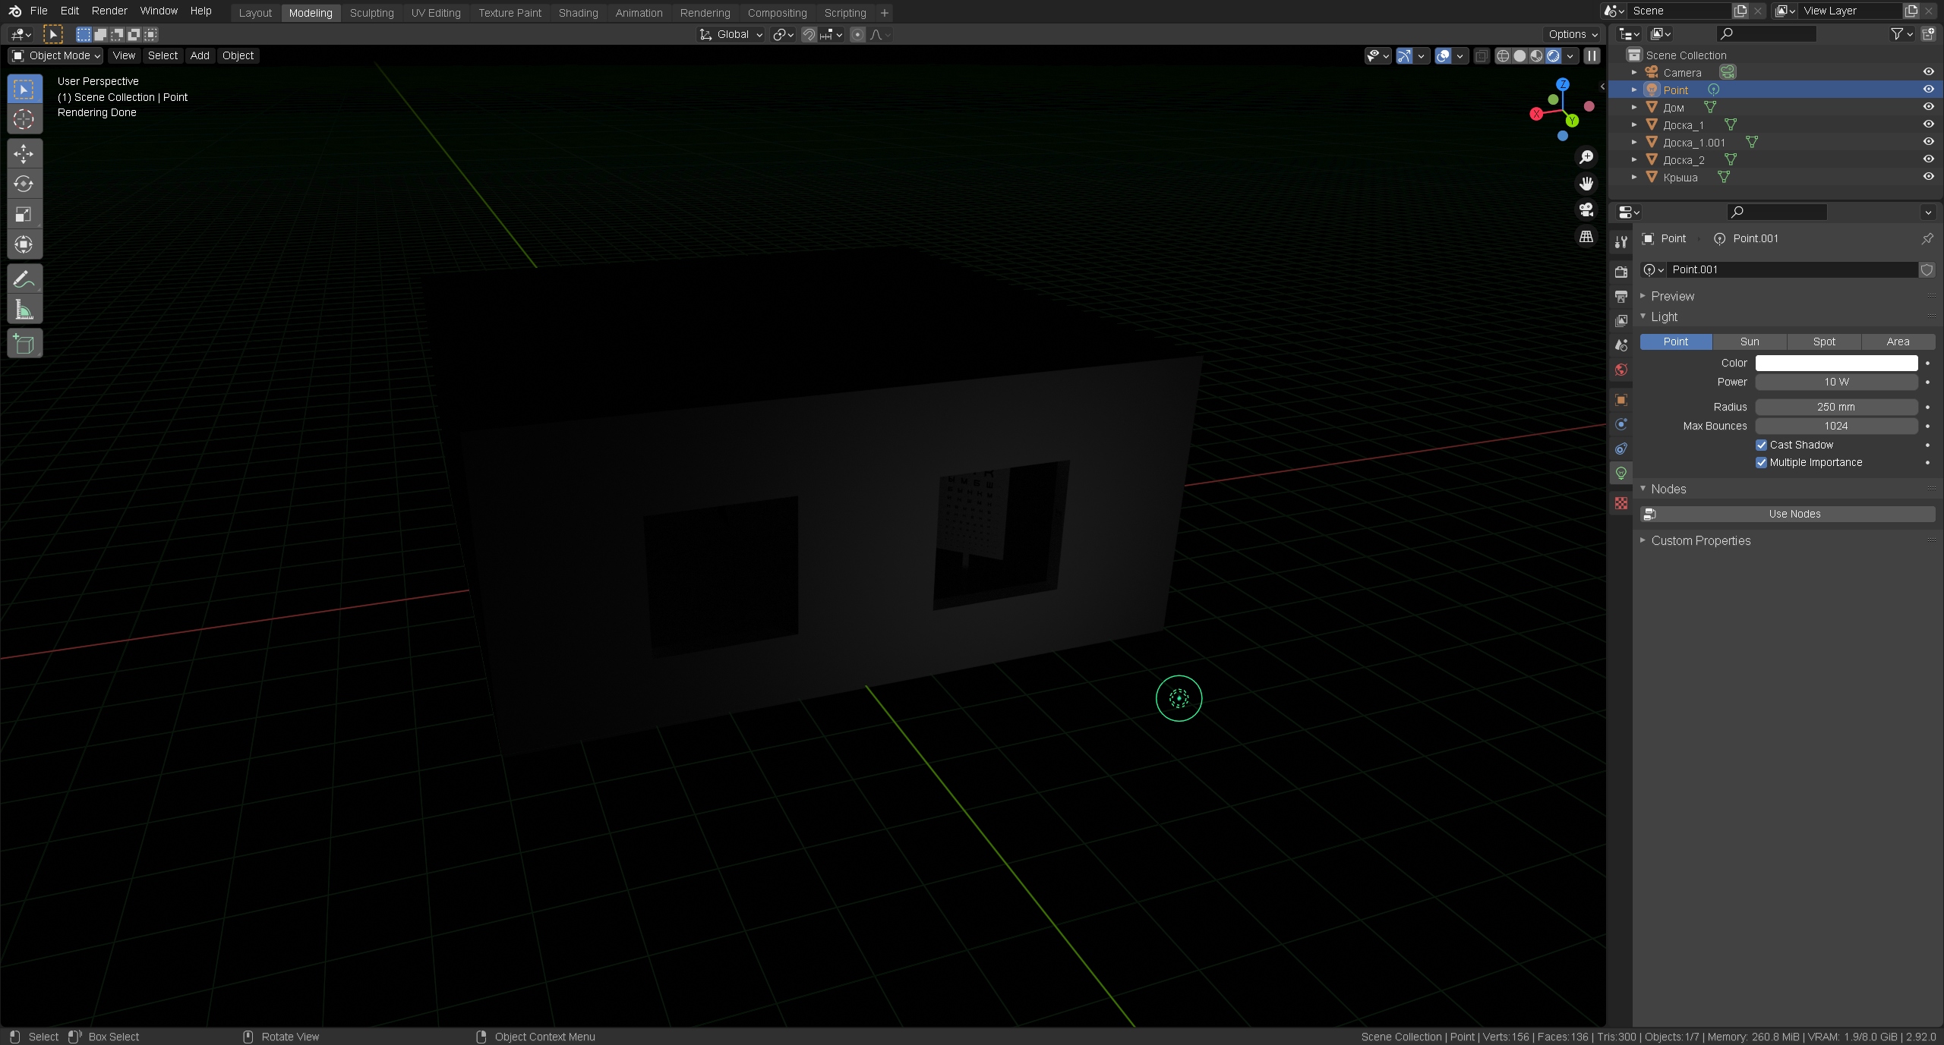Image resolution: width=1944 pixels, height=1045 pixels.
Task: Click the Color white swatch for light
Action: coord(1835,363)
